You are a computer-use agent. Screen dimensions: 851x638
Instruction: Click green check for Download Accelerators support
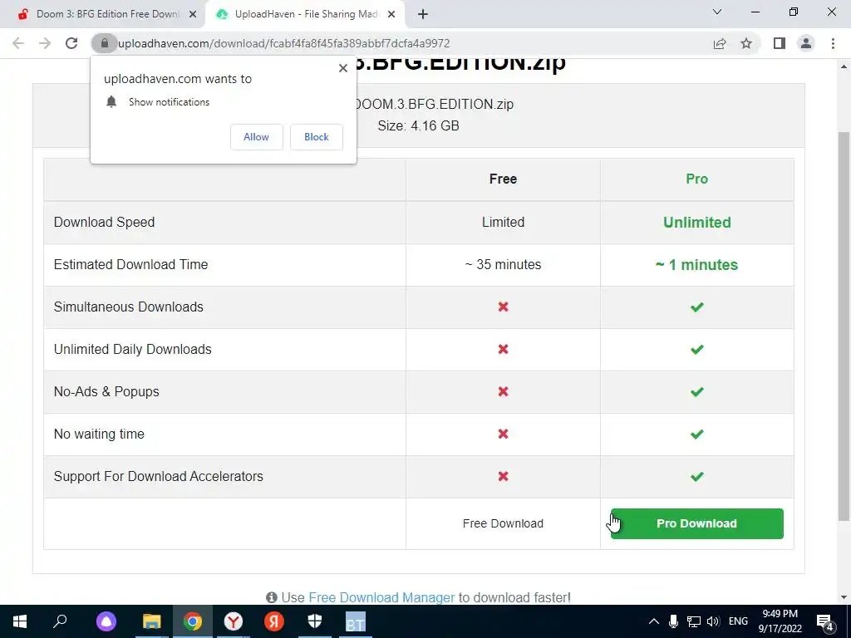pyautogui.click(x=697, y=476)
